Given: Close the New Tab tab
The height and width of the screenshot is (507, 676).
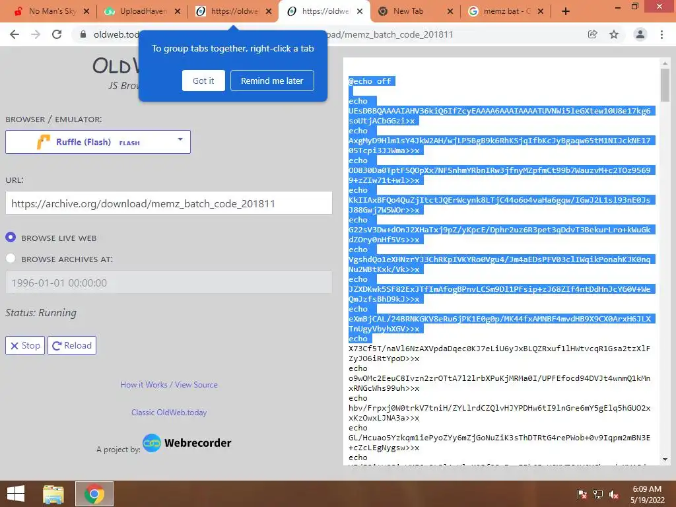Looking at the screenshot, I should [450, 12].
